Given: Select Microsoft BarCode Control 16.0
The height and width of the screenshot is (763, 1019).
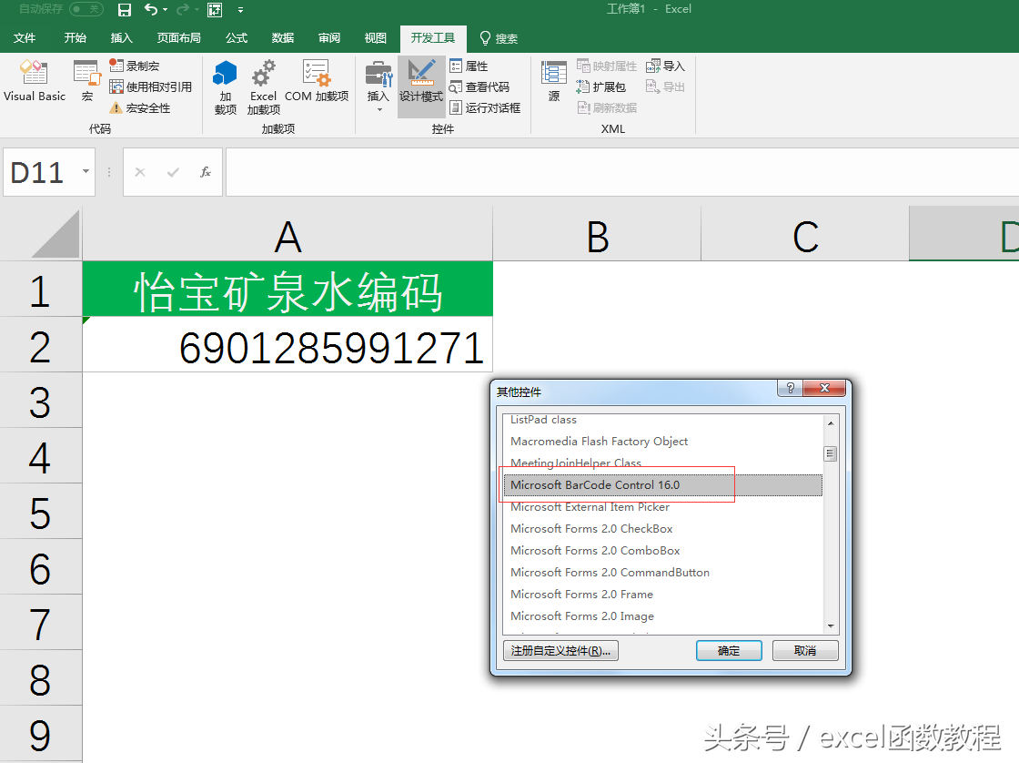Looking at the screenshot, I should 662,484.
